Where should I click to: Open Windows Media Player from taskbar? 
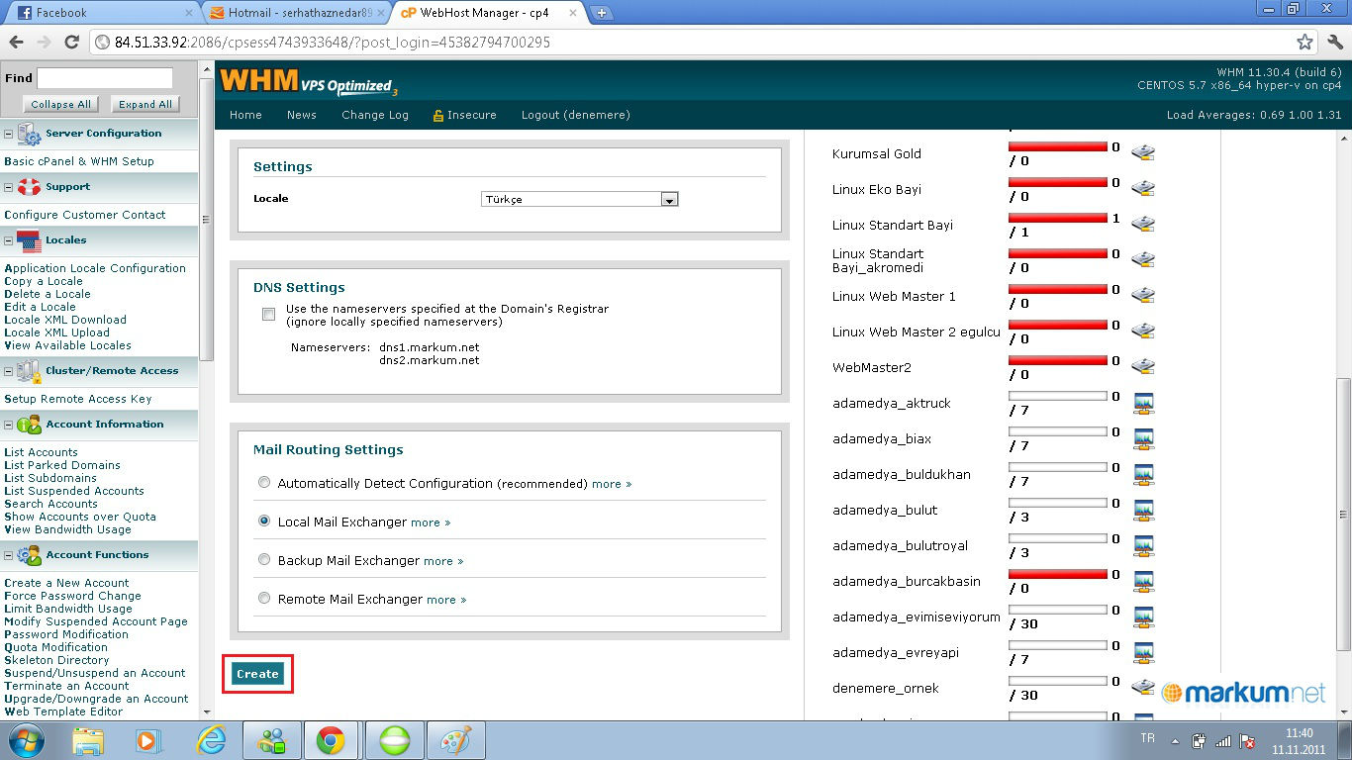coord(147,740)
